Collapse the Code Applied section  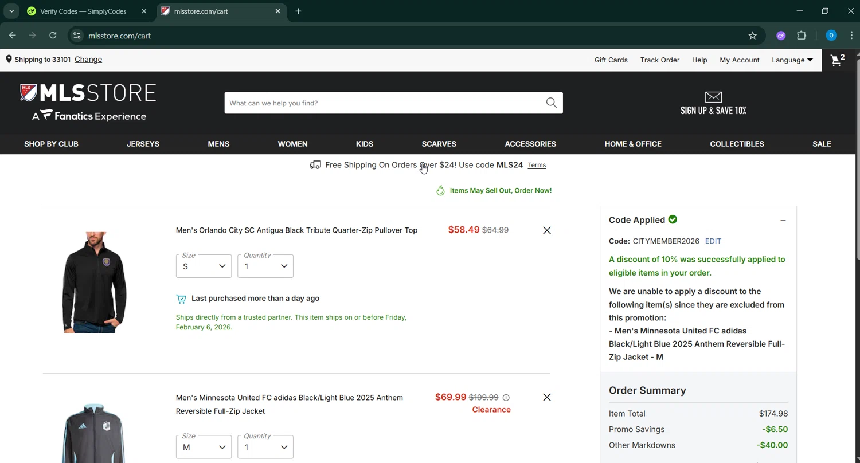point(783,221)
